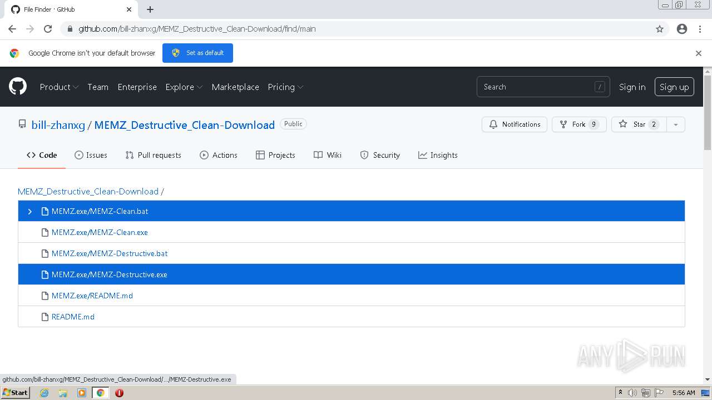The height and width of the screenshot is (400, 712).
Task: Open MEMZ.exe/README.md file
Action: (x=92, y=296)
